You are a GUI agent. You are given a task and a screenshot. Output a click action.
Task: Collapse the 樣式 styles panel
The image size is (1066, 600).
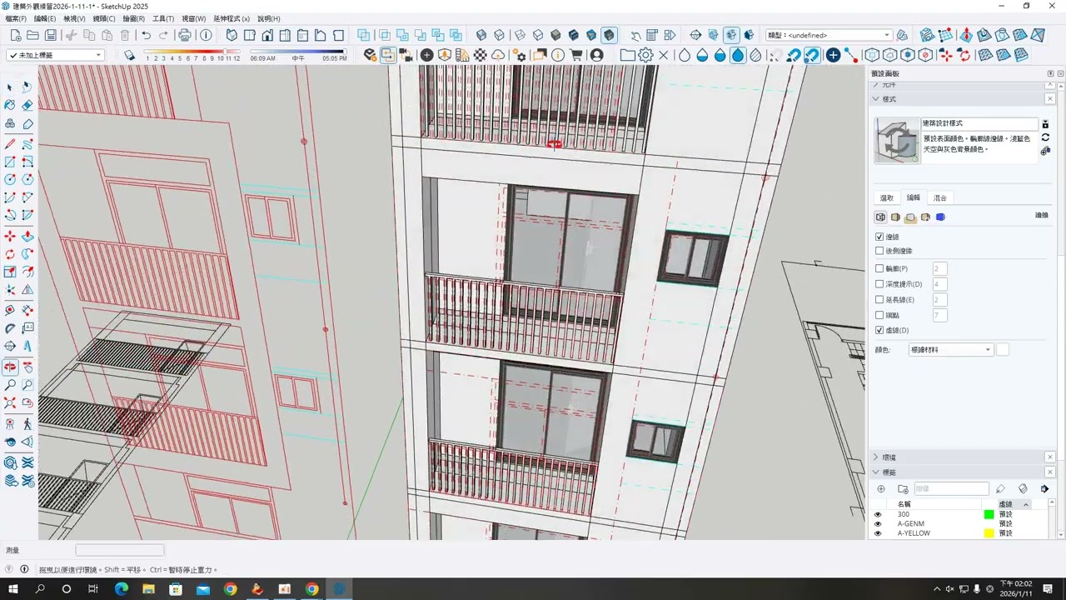pyautogui.click(x=876, y=99)
